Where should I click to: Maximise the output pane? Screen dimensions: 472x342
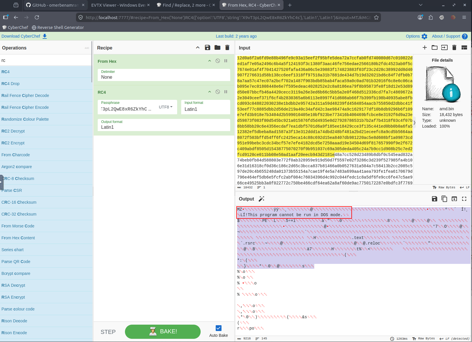click(x=464, y=199)
